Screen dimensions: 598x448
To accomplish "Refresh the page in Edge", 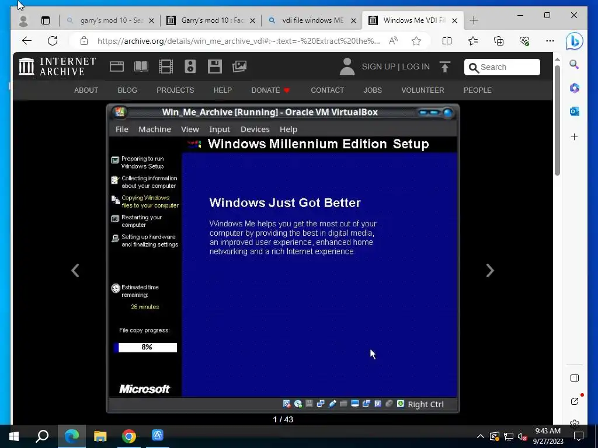I will [53, 41].
